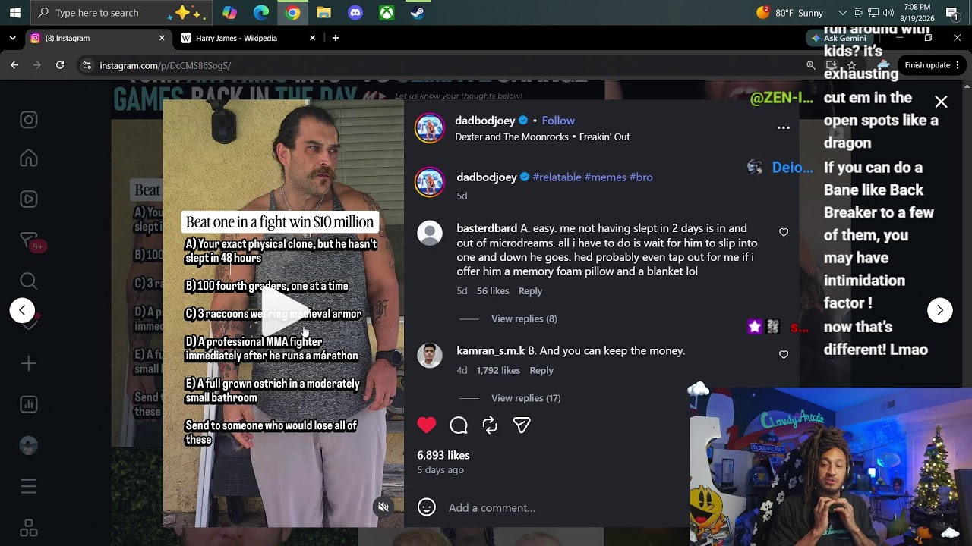Image resolution: width=972 pixels, height=546 pixels.
Task: Reply to basterdbard's comment
Action: (x=530, y=290)
